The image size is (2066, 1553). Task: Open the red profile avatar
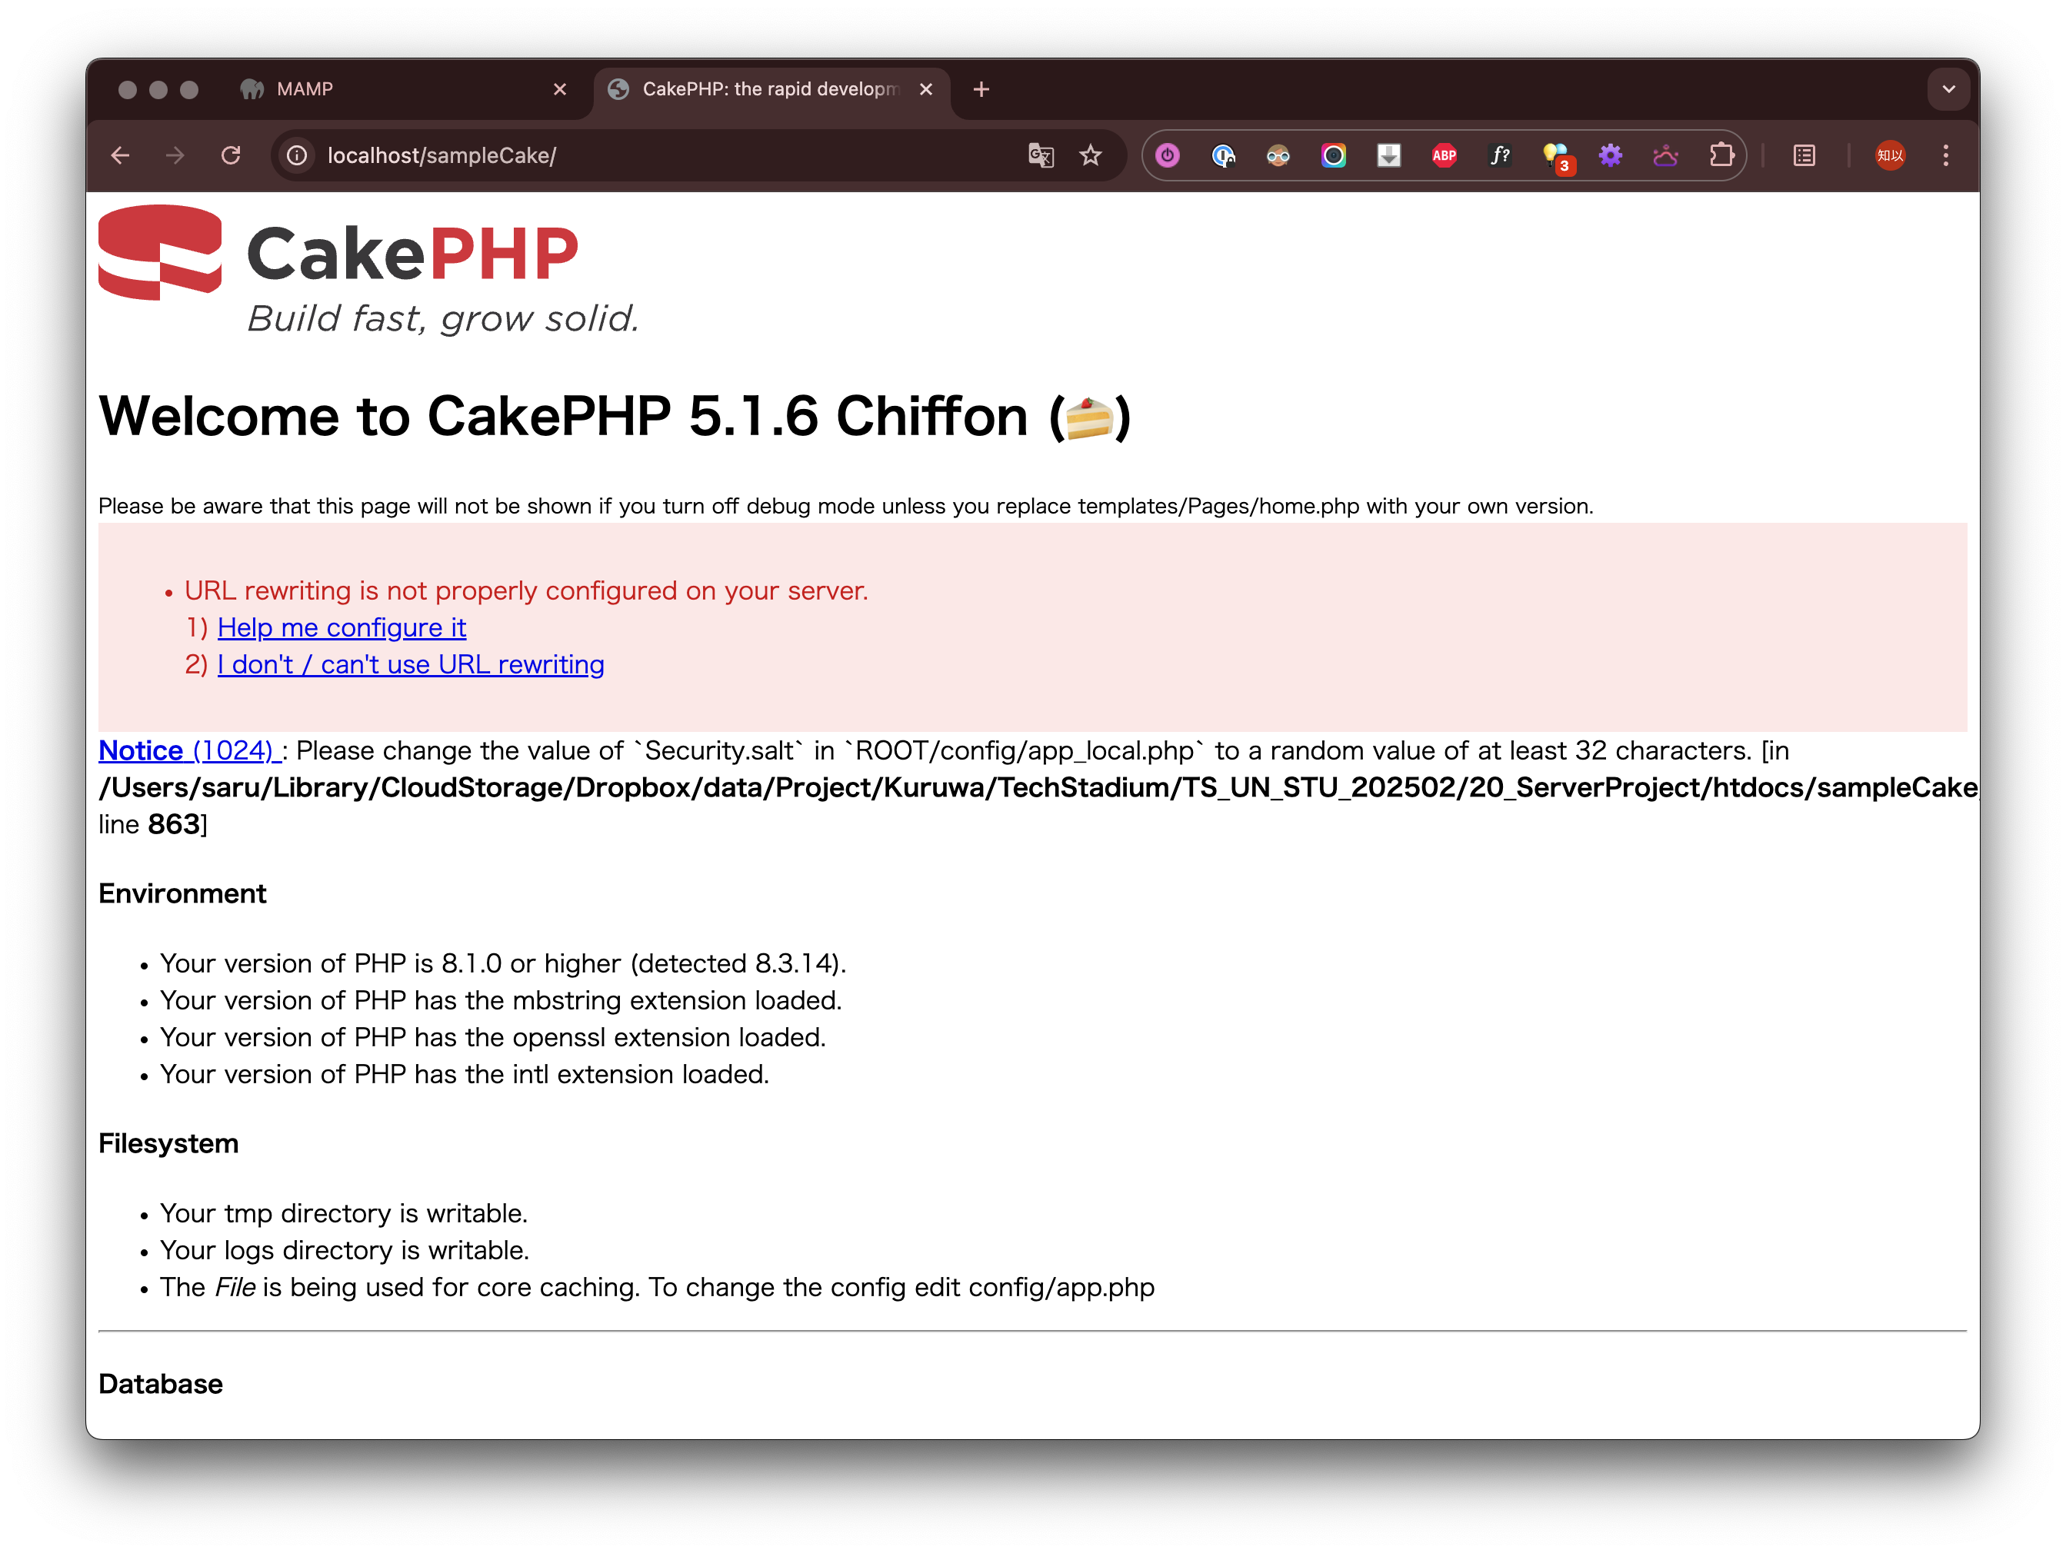pos(1889,156)
